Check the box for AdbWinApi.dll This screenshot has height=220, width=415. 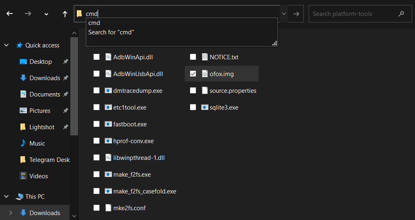point(96,57)
